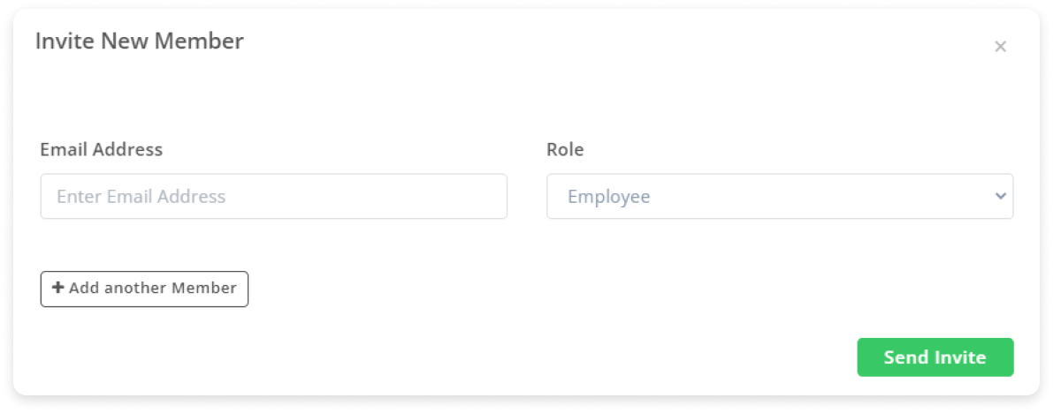Click the Role label above dropdown
This screenshot has height=413, width=1053.
pos(565,149)
